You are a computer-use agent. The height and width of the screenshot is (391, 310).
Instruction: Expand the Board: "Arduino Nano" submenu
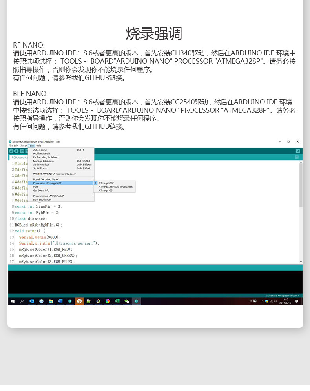[61, 179]
